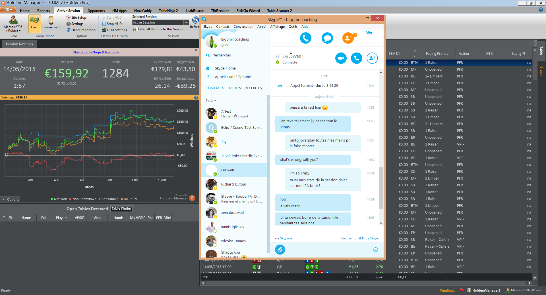Start video call with LeGwen
Viewport: 546px width, 295px height.
click(341, 58)
